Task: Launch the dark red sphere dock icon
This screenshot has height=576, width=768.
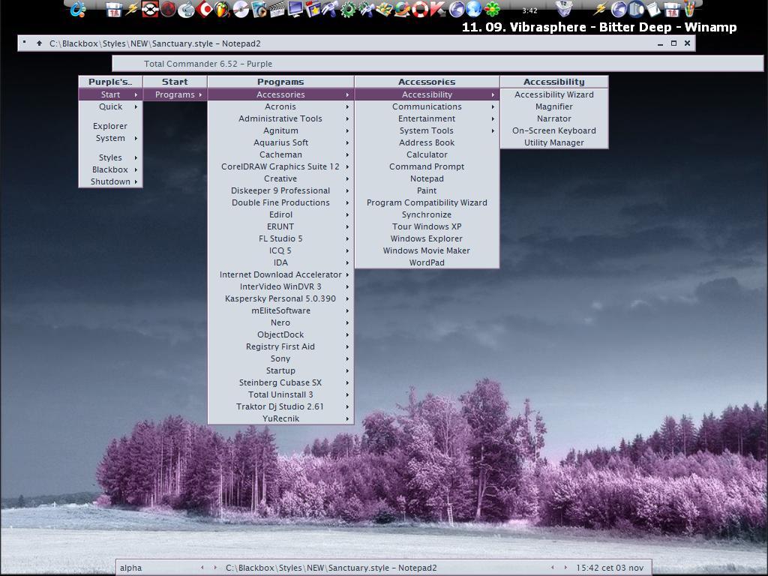Action: coord(169,9)
